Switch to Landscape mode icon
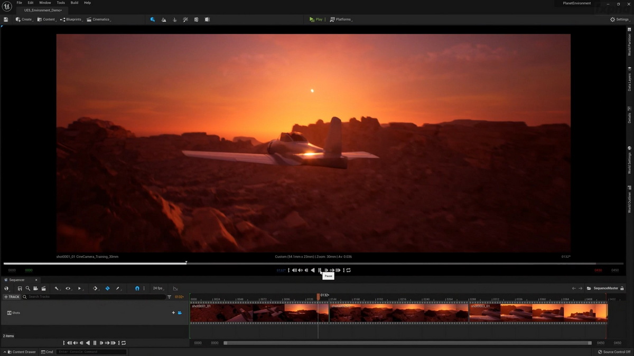The width and height of the screenshot is (634, 356). point(163,20)
